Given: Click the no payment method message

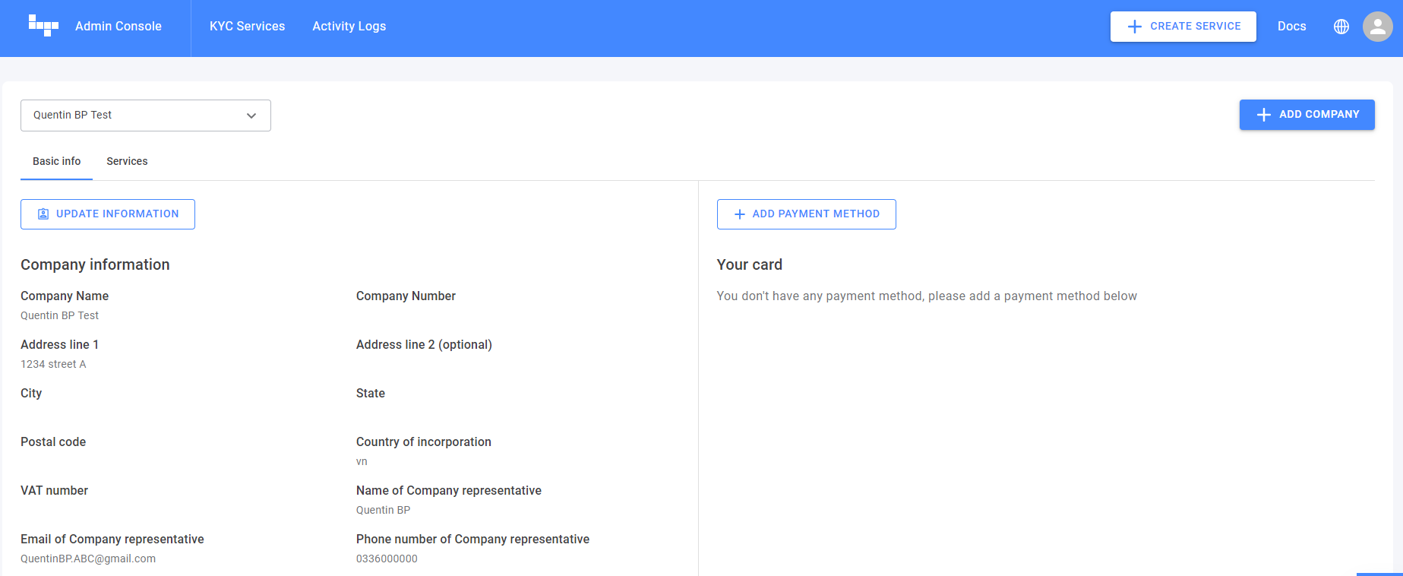Looking at the screenshot, I should point(927,296).
